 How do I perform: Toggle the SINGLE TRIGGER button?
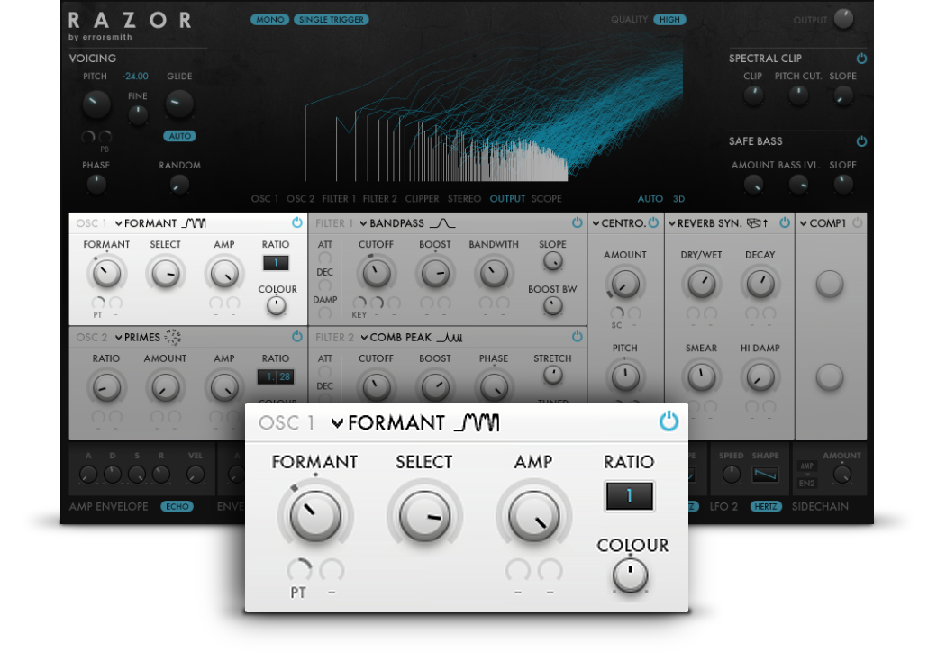[331, 19]
